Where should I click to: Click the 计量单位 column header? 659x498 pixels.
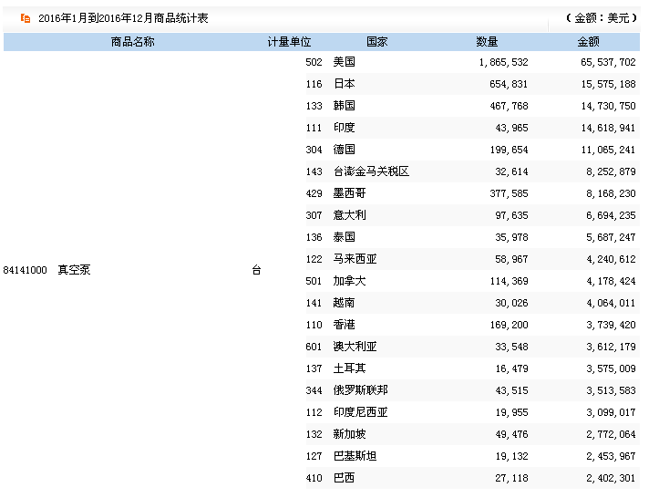(289, 42)
